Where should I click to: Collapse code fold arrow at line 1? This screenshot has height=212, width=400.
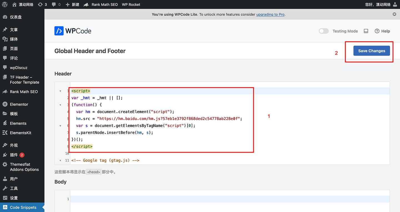click(60, 91)
